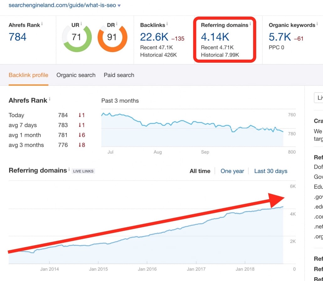
Task: Open the searchengineland.com/guide/what-is-seo link
Action: pyautogui.click(x=62, y=5)
